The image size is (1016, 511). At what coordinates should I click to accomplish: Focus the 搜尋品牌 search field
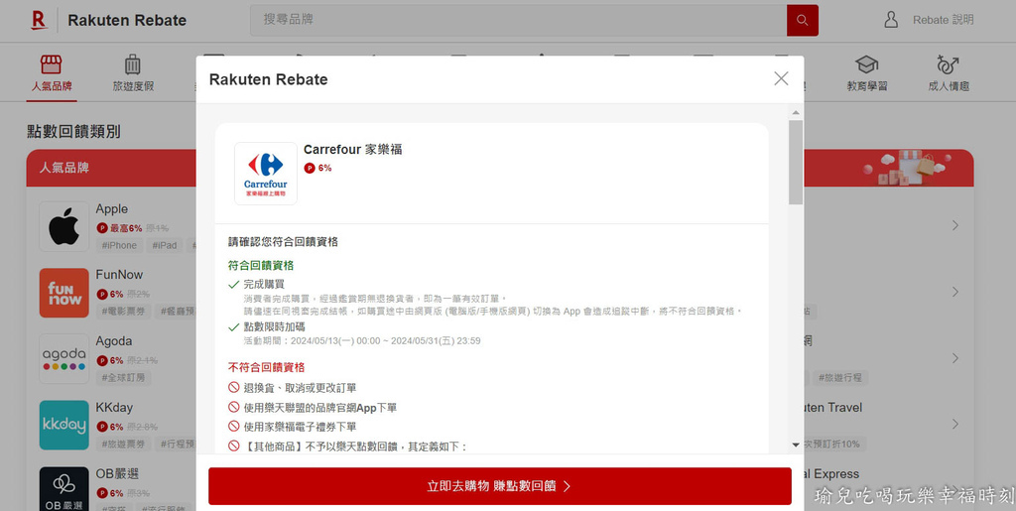click(x=518, y=20)
